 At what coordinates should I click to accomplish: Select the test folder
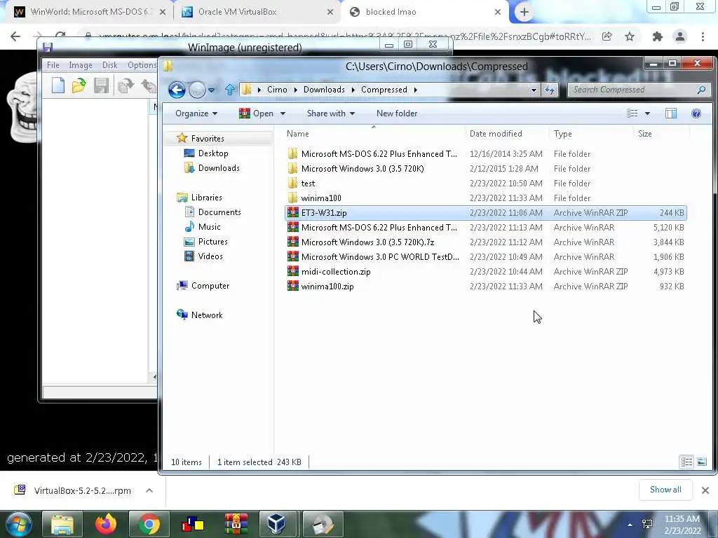coord(308,184)
